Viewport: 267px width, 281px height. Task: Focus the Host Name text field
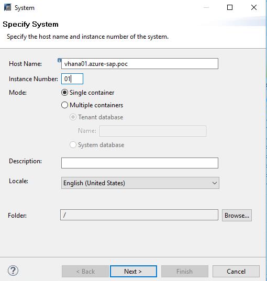pos(140,64)
